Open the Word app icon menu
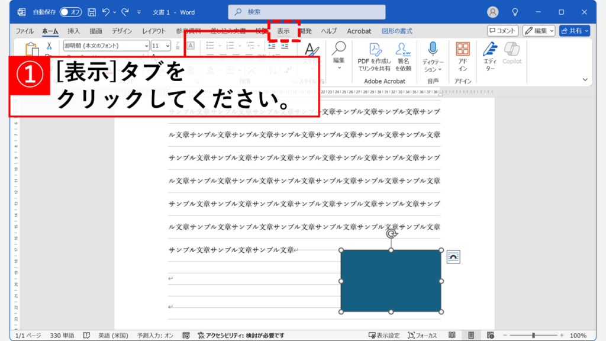Viewport: 606px width, 341px height. (22, 12)
